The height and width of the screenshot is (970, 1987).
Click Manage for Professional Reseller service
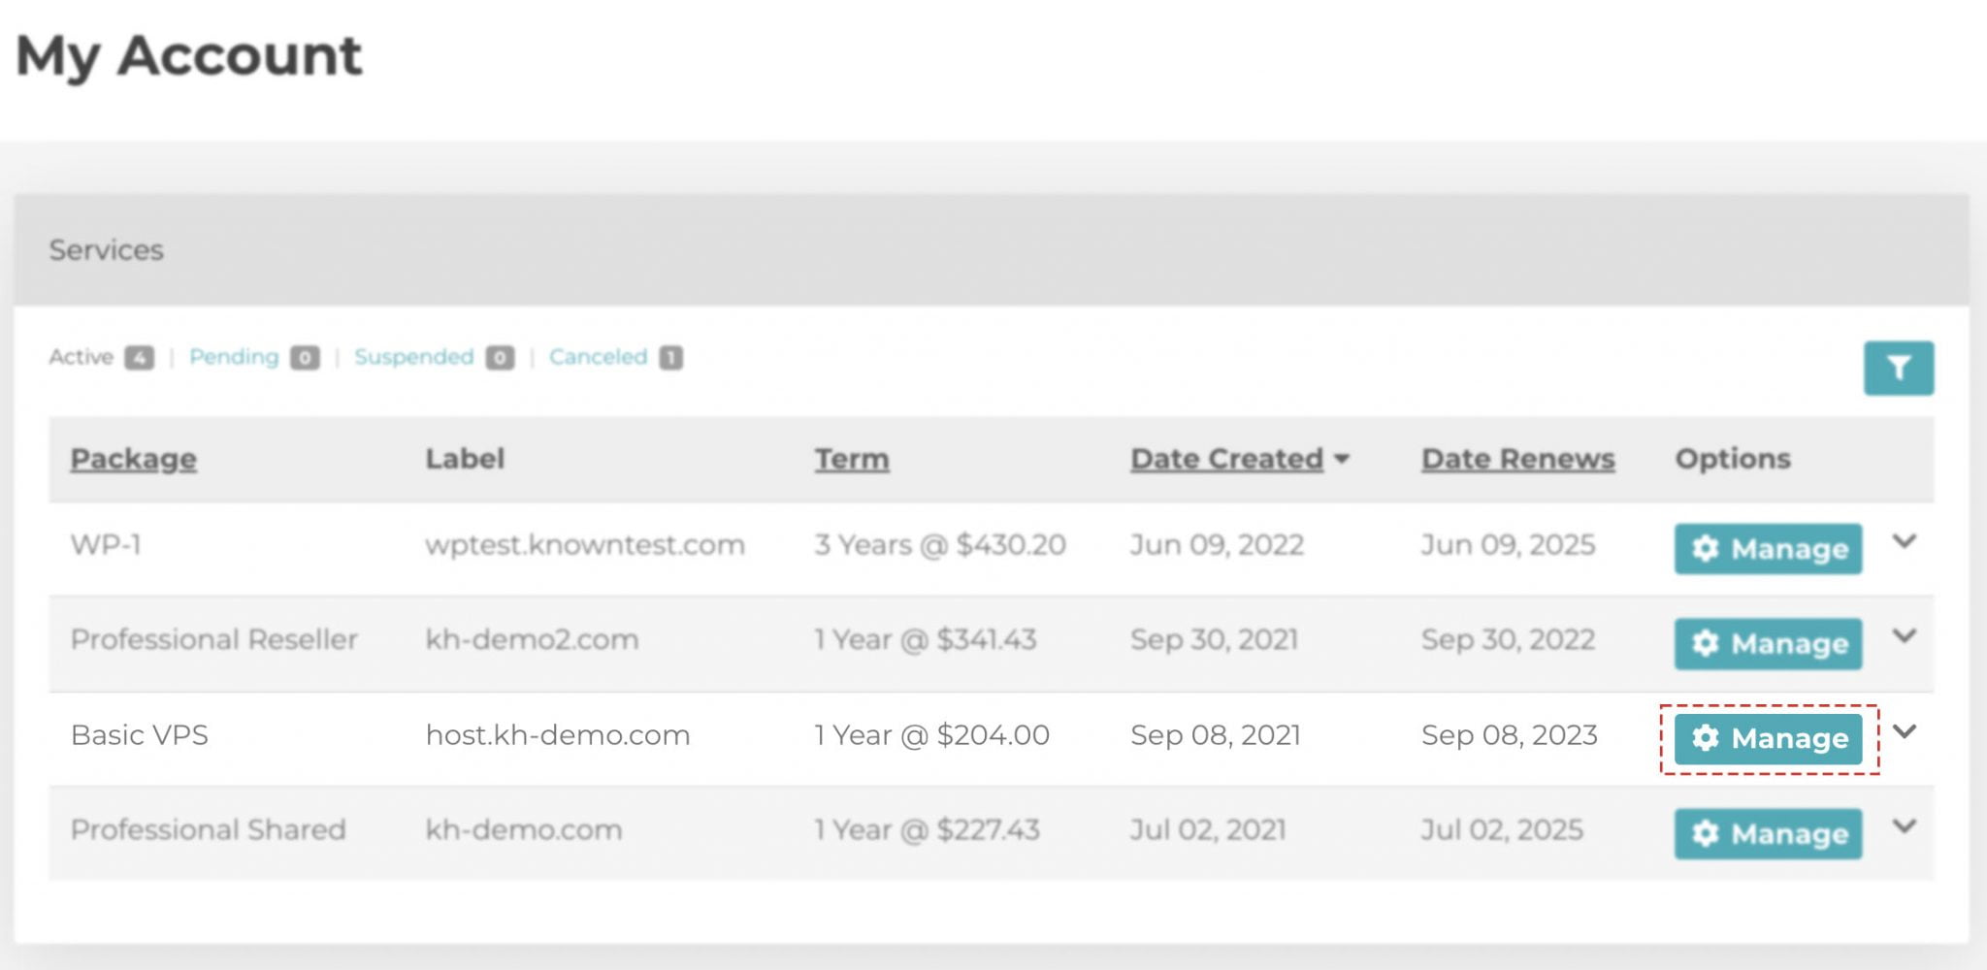click(1768, 644)
